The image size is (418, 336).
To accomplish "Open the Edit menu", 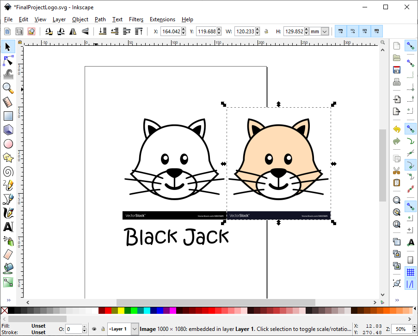I will [24, 19].
